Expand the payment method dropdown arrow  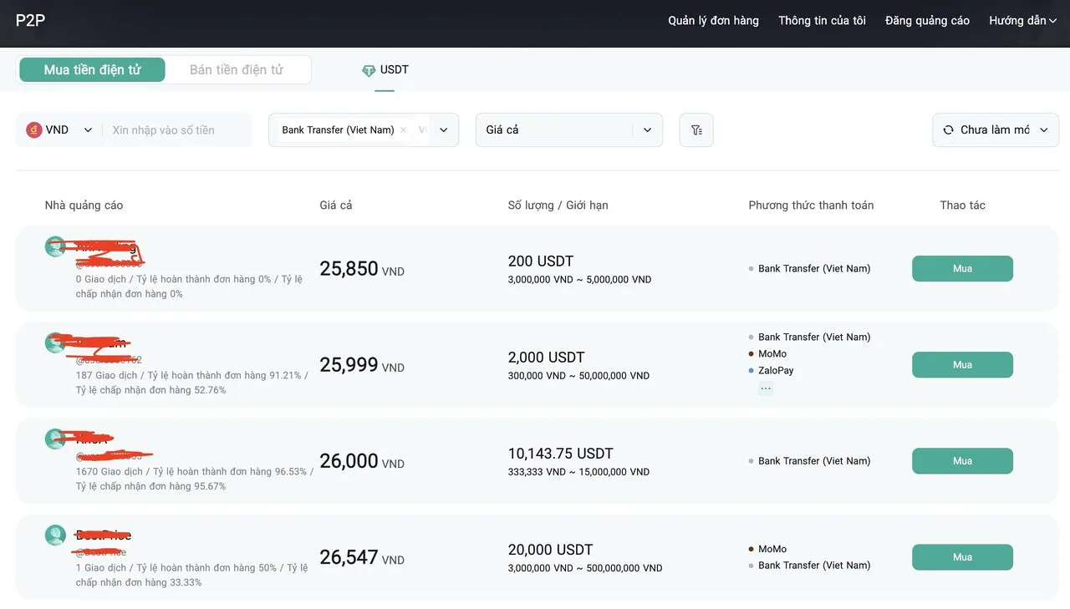[x=444, y=130]
